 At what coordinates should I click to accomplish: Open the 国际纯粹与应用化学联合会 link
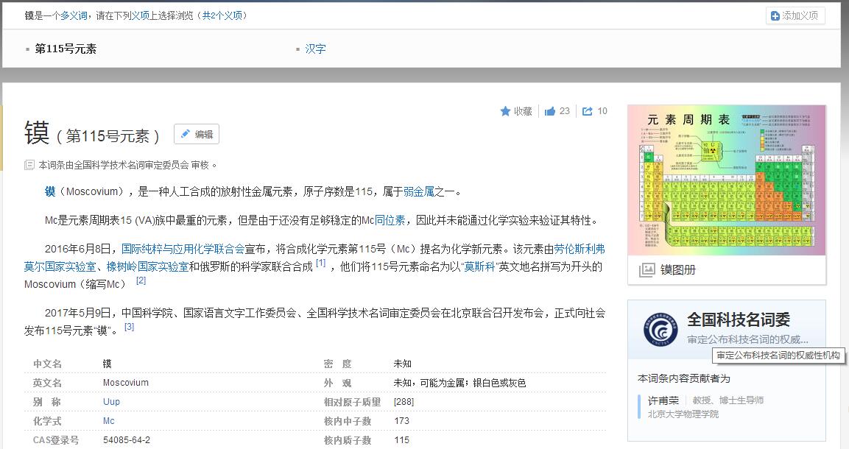183,249
